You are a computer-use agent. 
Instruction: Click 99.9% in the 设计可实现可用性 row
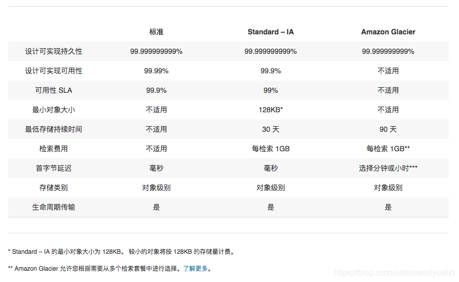[270, 71]
